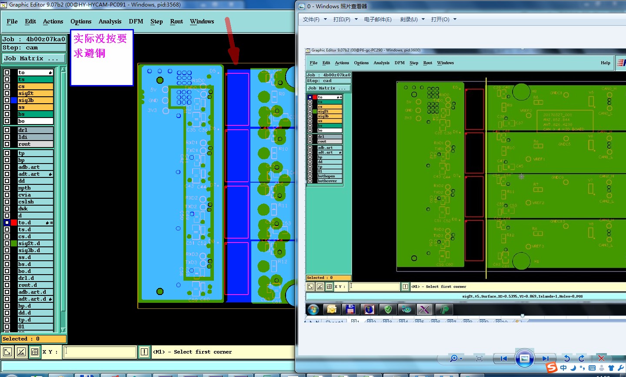This screenshot has width=626, height=377.
Task: Click the user account icon in IME bar
Action: [x=602, y=368]
